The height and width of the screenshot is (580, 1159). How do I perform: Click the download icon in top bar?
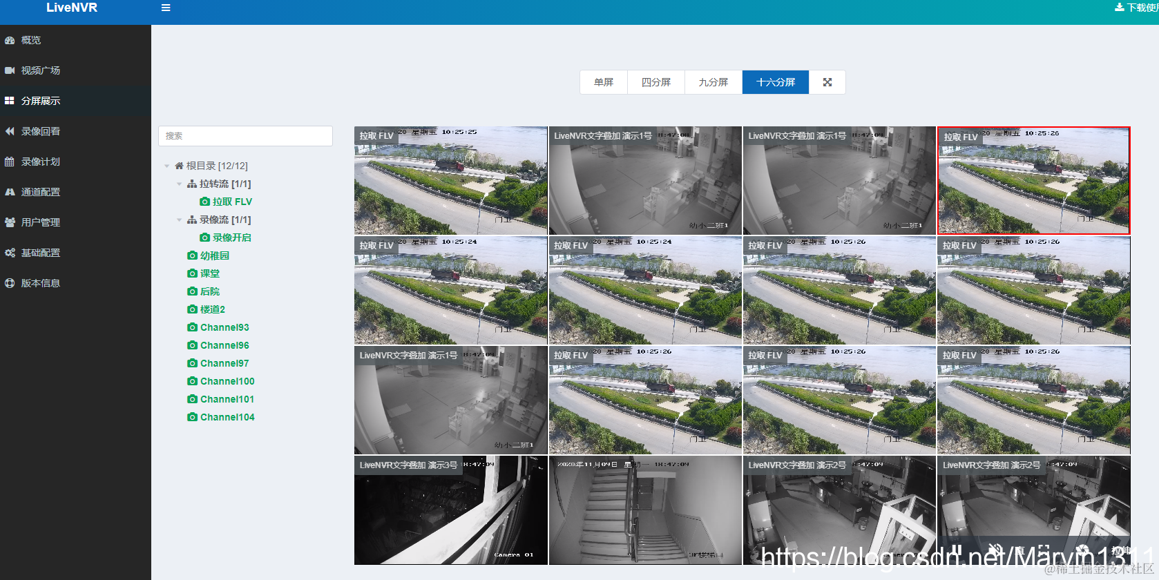click(1119, 8)
